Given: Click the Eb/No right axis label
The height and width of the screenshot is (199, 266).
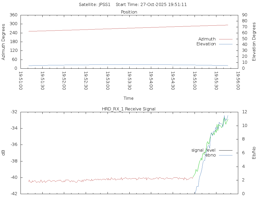Looking at the screenshot, I should (254, 153).
